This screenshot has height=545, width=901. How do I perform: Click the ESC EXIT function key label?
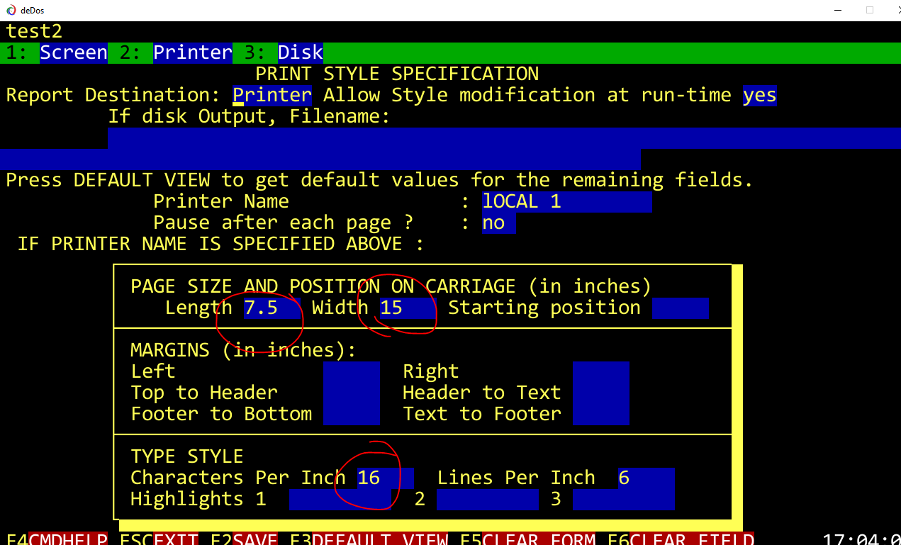tap(160, 539)
